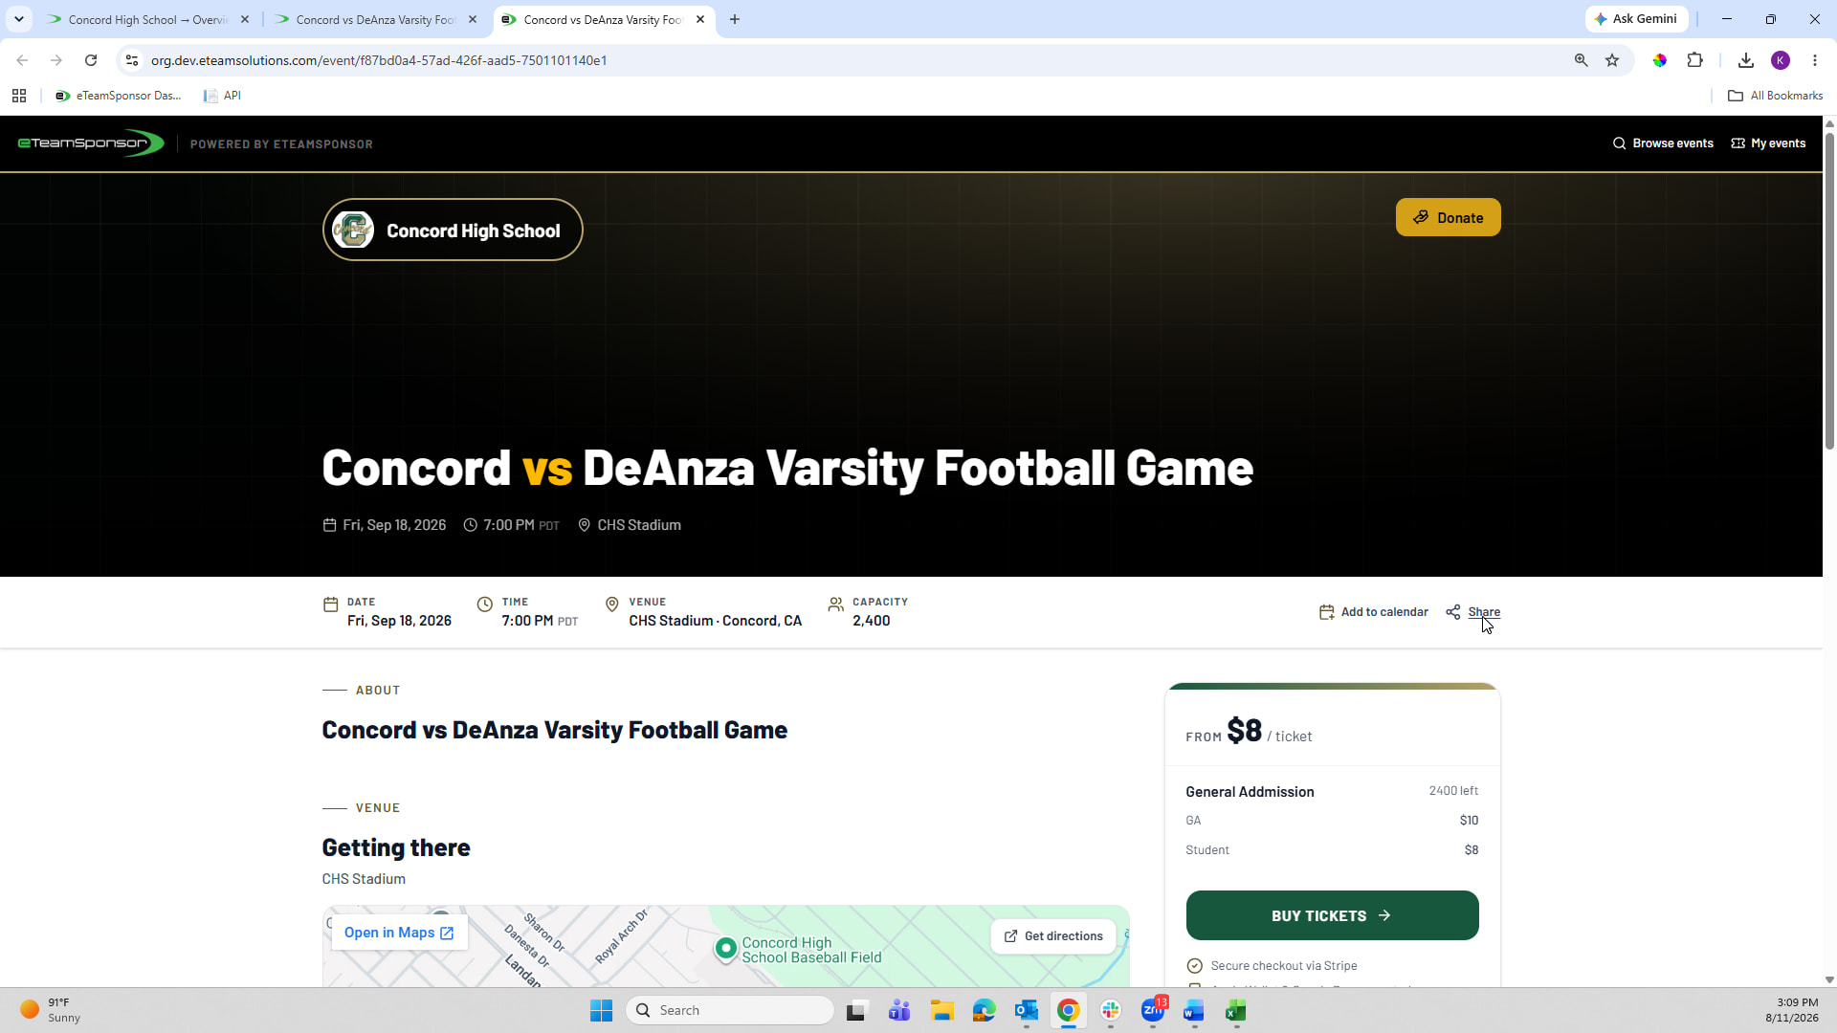
Task: Open Chrome downloads icon
Action: click(x=1746, y=60)
